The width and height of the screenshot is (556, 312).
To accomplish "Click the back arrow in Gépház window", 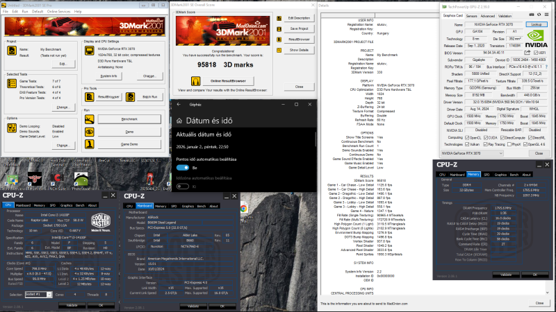I will pyautogui.click(x=179, y=105).
